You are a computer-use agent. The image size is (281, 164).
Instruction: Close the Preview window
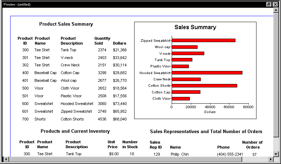click(275, 4)
